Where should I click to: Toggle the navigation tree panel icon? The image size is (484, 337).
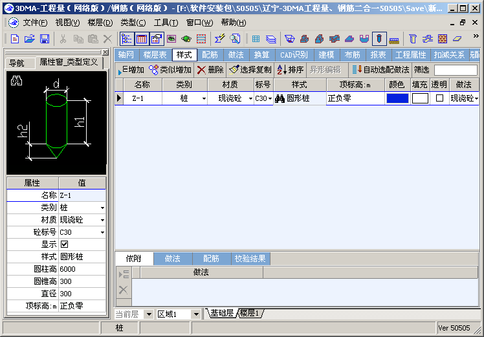click(127, 39)
